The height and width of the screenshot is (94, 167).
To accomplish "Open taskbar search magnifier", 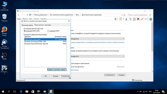I will (9, 92).
